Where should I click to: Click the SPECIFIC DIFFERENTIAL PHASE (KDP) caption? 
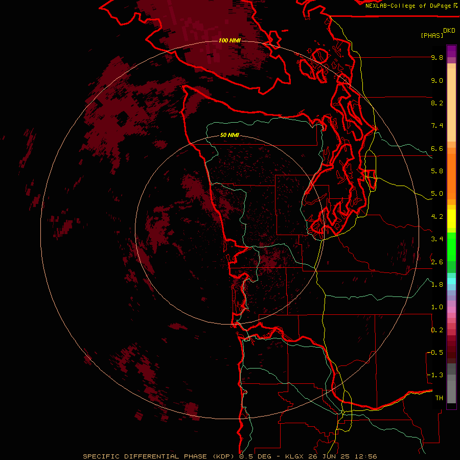coord(159,456)
